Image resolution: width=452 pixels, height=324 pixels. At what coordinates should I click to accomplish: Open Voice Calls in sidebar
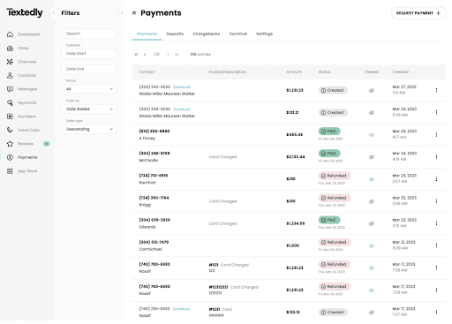[23, 130]
